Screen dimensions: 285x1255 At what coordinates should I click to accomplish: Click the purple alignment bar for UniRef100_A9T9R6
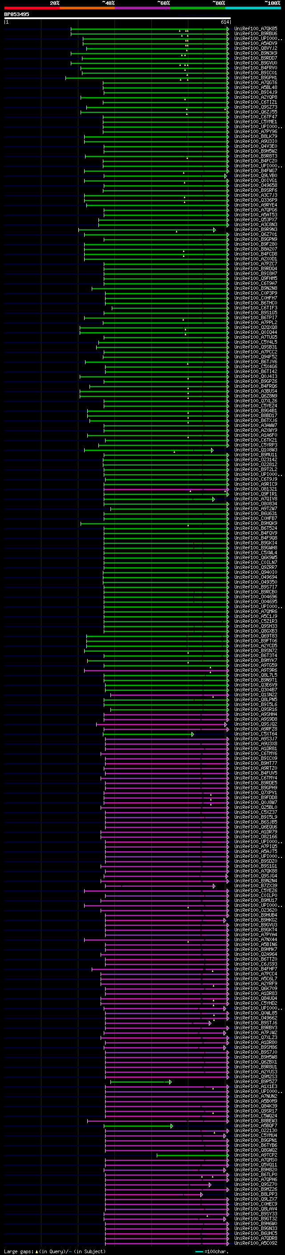tap(156, 670)
